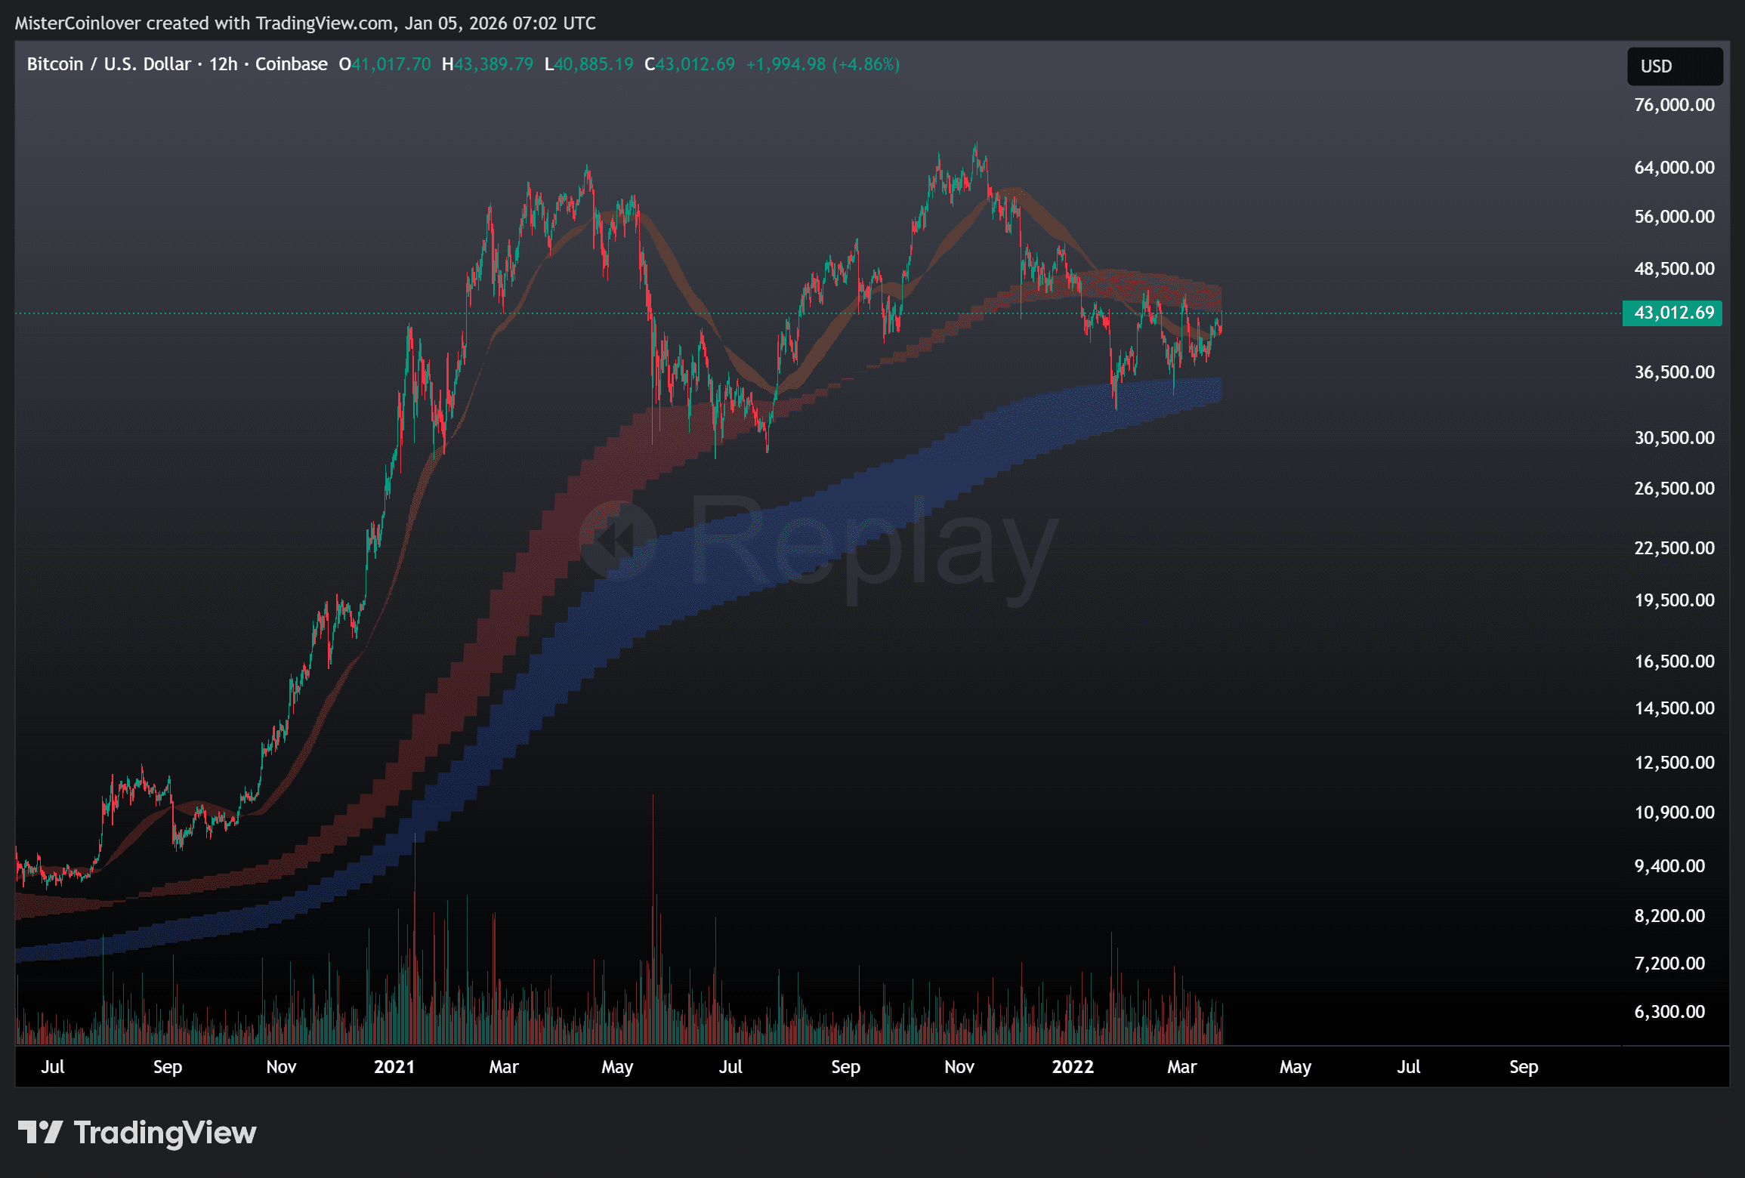1745x1178 pixels.
Task: Click the percent change +4.86% readout
Action: tap(866, 64)
